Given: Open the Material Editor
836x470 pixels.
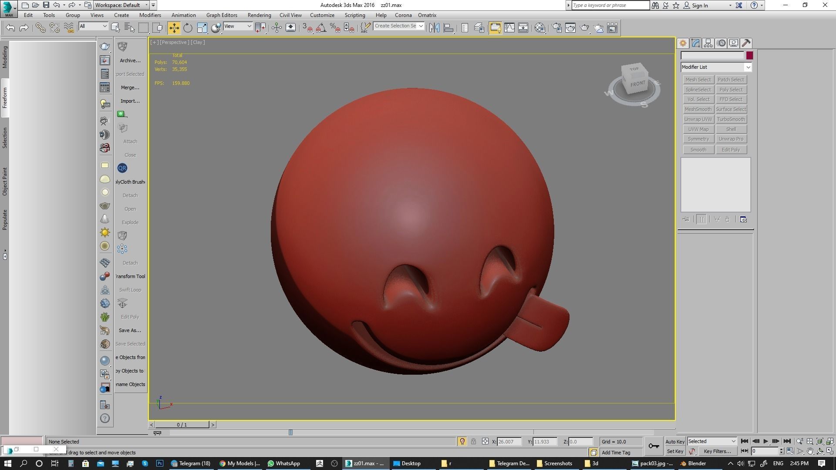Looking at the screenshot, I should pos(540,28).
